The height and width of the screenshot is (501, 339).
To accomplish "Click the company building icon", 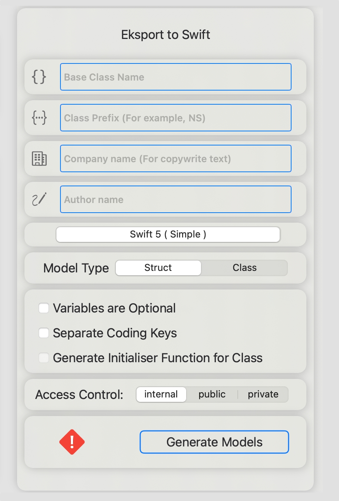I will [x=39, y=158].
